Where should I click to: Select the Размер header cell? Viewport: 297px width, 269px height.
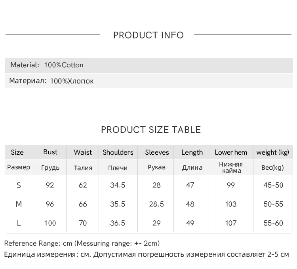click(19, 167)
